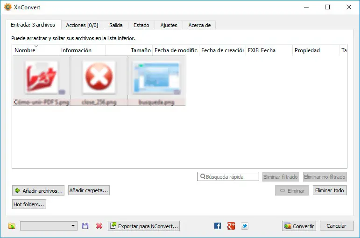
Task: Sort by the Información column header
Action: point(83,50)
